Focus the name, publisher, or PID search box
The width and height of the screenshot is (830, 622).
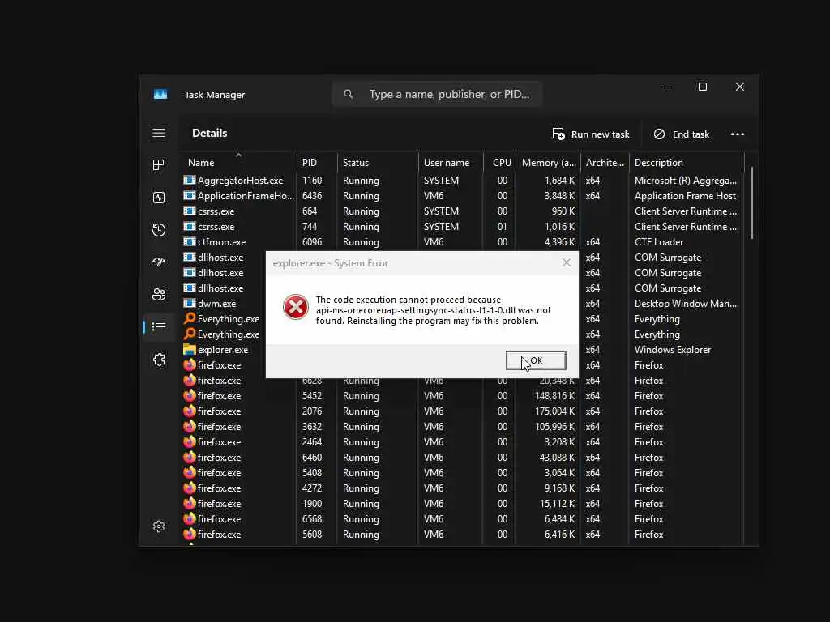437,94
